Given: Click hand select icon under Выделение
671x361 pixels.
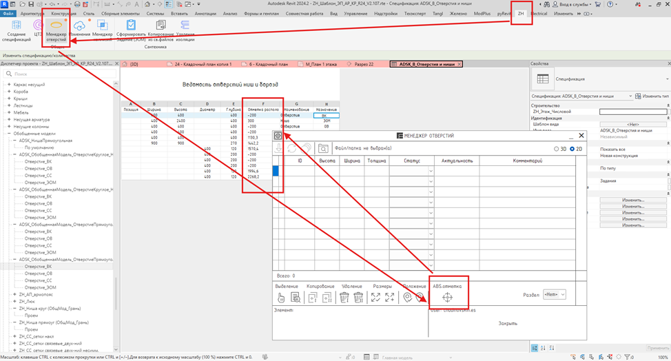Looking at the screenshot, I should pos(280,297).
